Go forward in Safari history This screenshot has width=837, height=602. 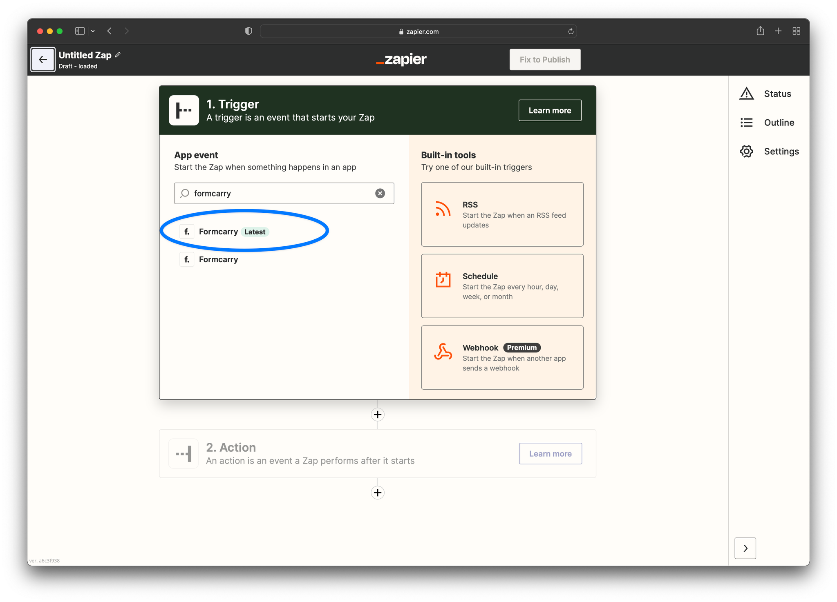[127, 31]
